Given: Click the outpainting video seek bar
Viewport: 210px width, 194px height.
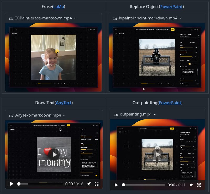Looking at the screenshot, I should [143, 185].
